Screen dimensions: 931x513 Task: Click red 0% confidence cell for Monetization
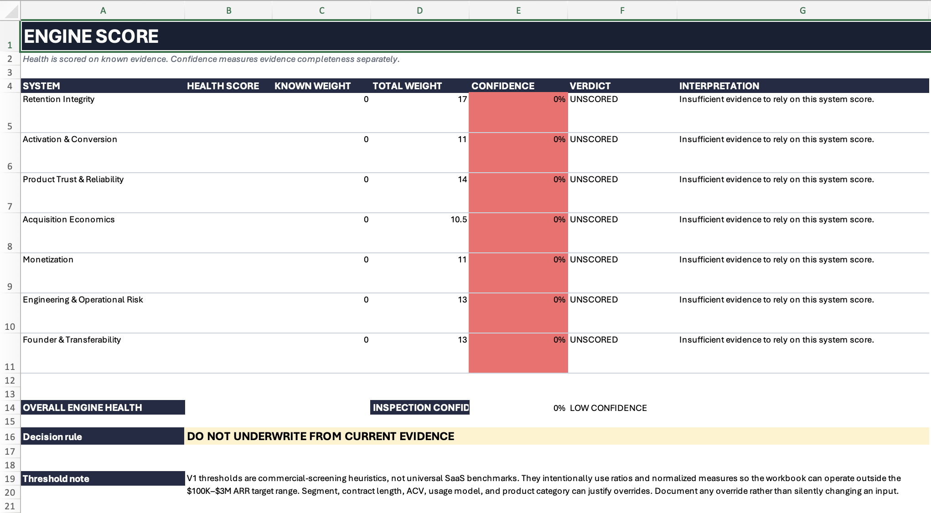pos(518,273)
